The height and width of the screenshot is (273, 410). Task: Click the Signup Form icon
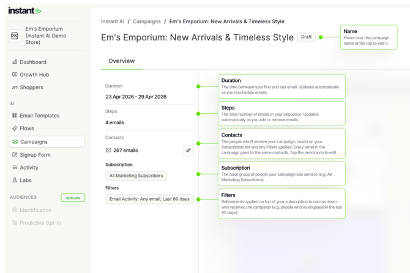[x=15, y=155]
